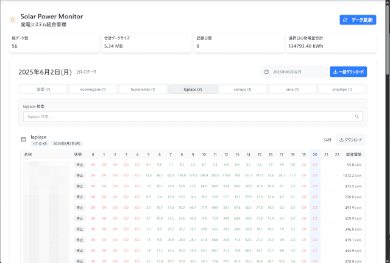Click the database icon beside laplace title
Image resolution: width=390 pixels, height=263 pixels.
point(24,140)
